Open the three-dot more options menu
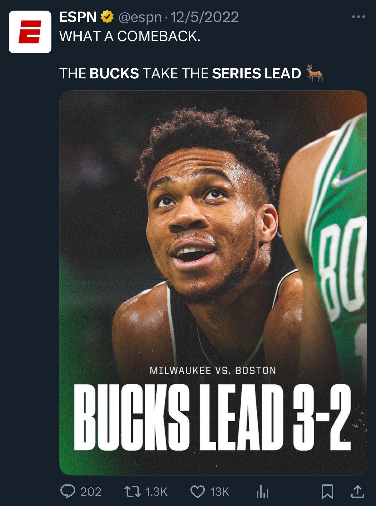The height and width of the screenshot is (506, 376). coord(359,17)
